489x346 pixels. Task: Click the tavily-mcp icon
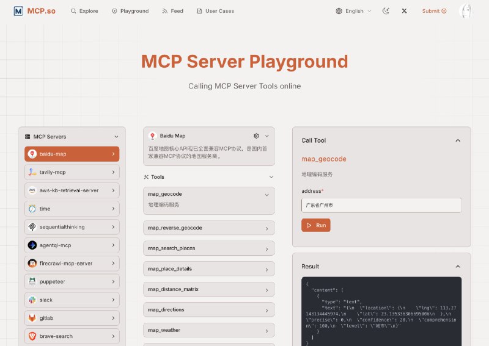point(32,172)
